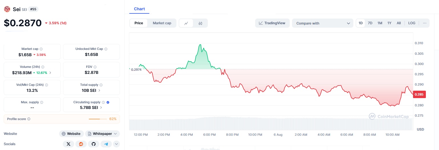Click the Market cap info icon
Viewport: 439px width, 150px height.
tap(41, 49)
